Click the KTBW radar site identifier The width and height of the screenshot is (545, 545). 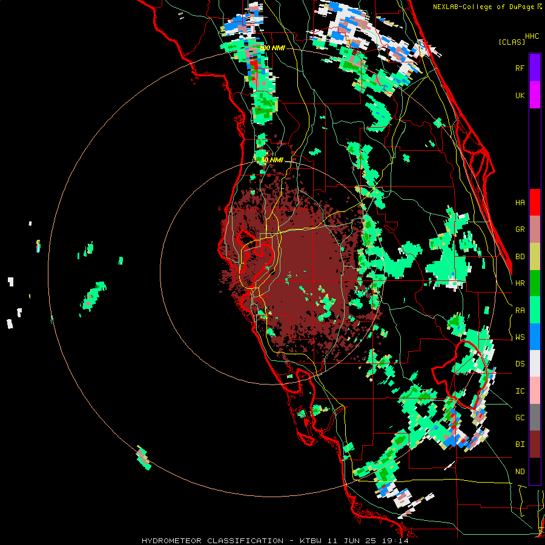click(x=311, y=541)
